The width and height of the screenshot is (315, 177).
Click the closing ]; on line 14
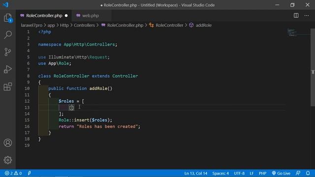(61, 114)
